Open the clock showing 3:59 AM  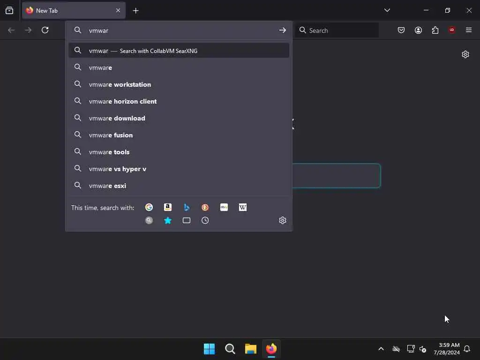[447, 349]
